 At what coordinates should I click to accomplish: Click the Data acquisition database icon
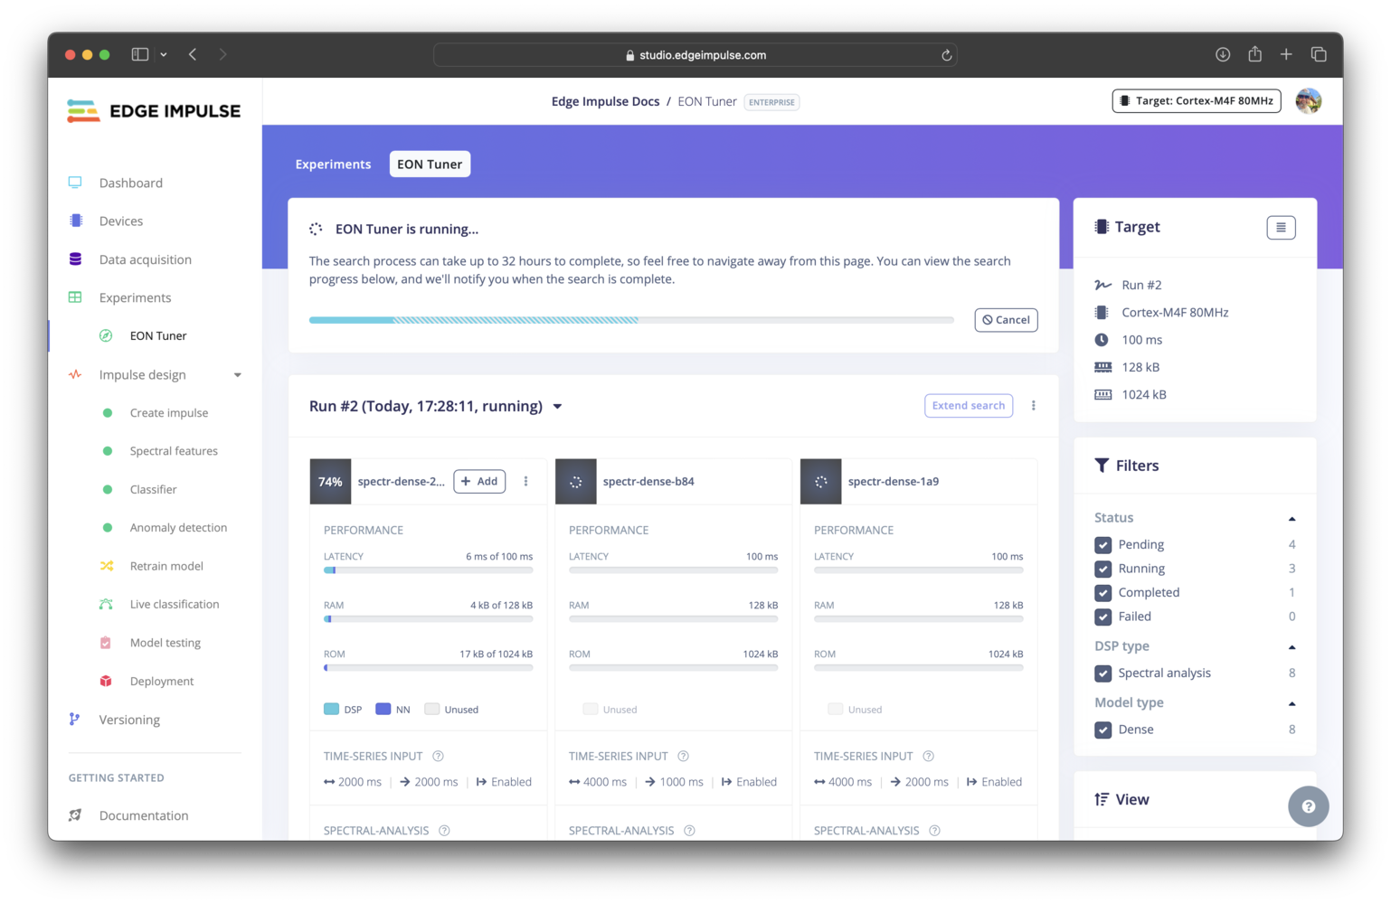(75, 259)
